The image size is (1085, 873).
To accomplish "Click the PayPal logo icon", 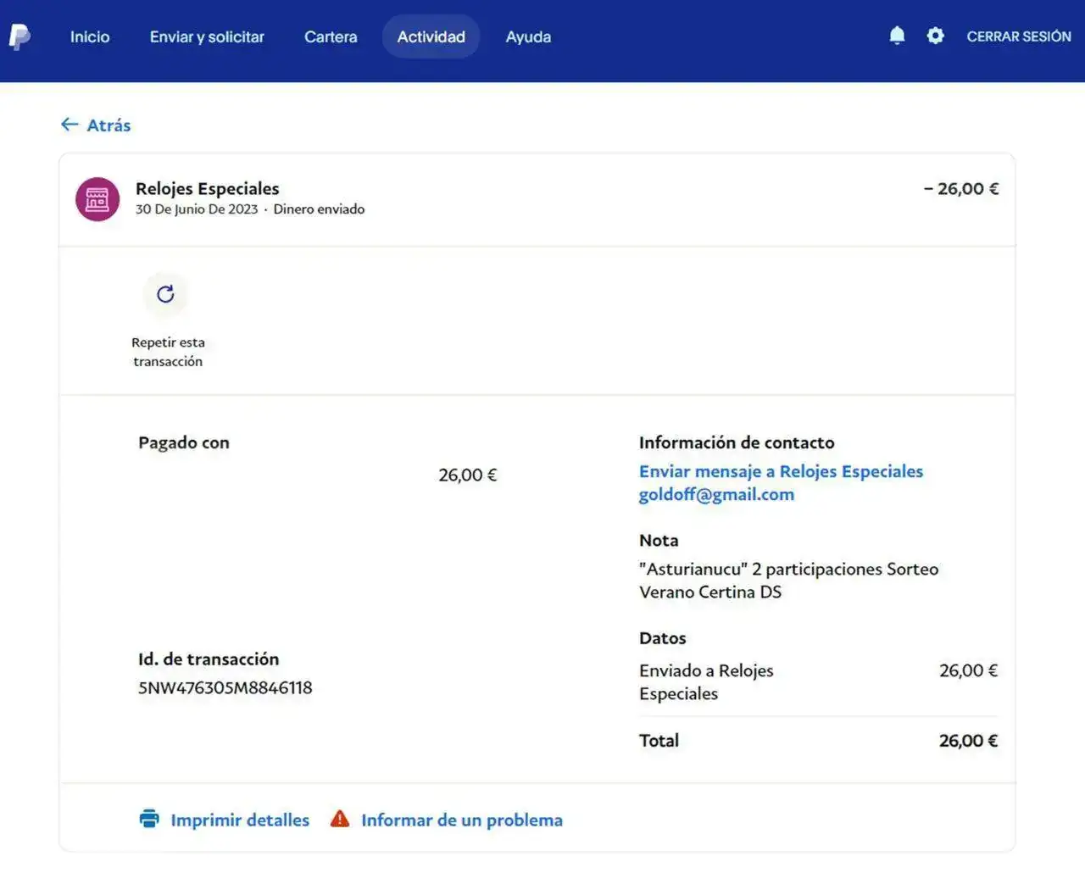I will click(x=19, y=36).
